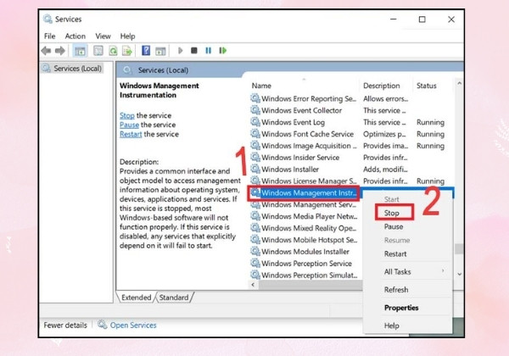Screen dimensions: 509x356
Task: Click the gear icon for Windows Font Cache Service
Action: click(255, 134)
